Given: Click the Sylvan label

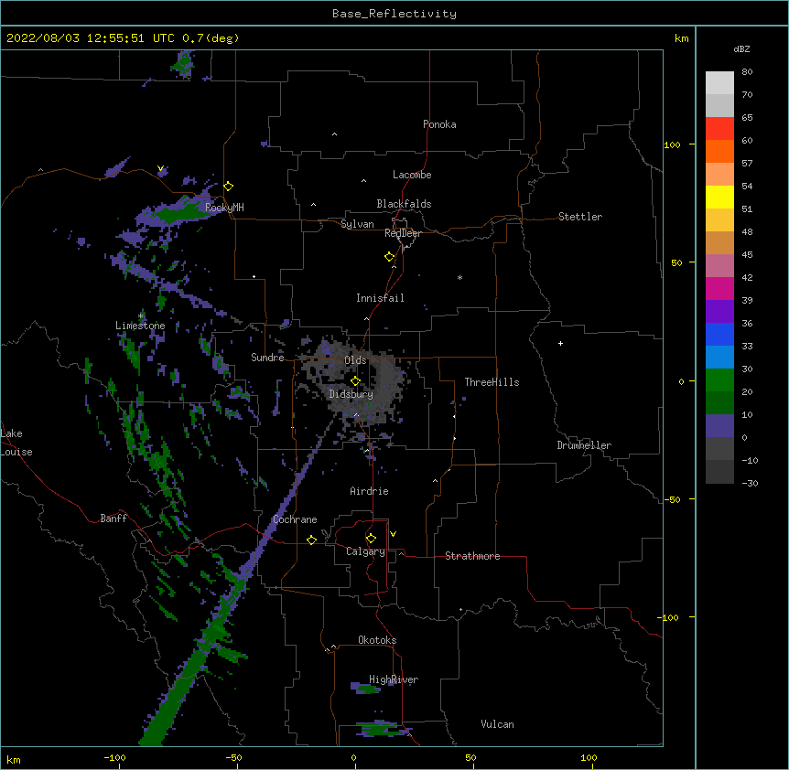Looking at the screenshot, I should (357, 224).
